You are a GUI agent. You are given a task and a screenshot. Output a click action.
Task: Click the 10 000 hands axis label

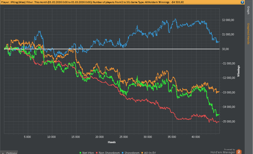(x=51, y=137)
